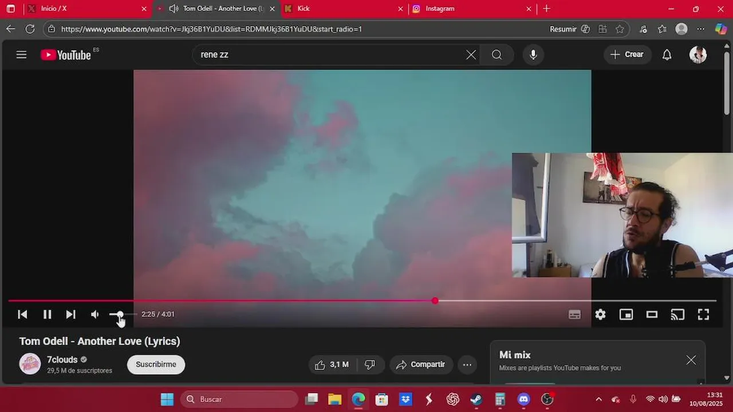Enter full screen mode
Screen dimensions: 733x412
(x=703, y=314)
